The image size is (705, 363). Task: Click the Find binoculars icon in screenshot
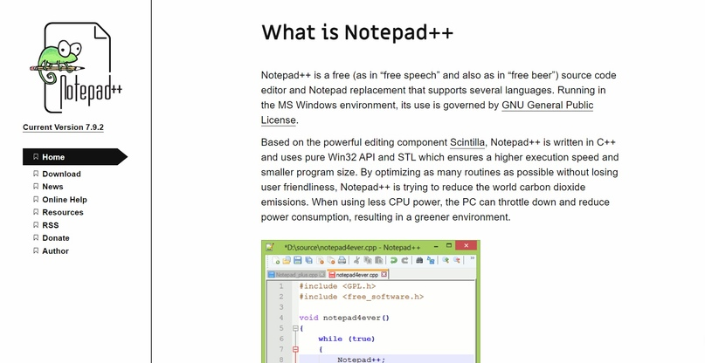tap(419, 260)
